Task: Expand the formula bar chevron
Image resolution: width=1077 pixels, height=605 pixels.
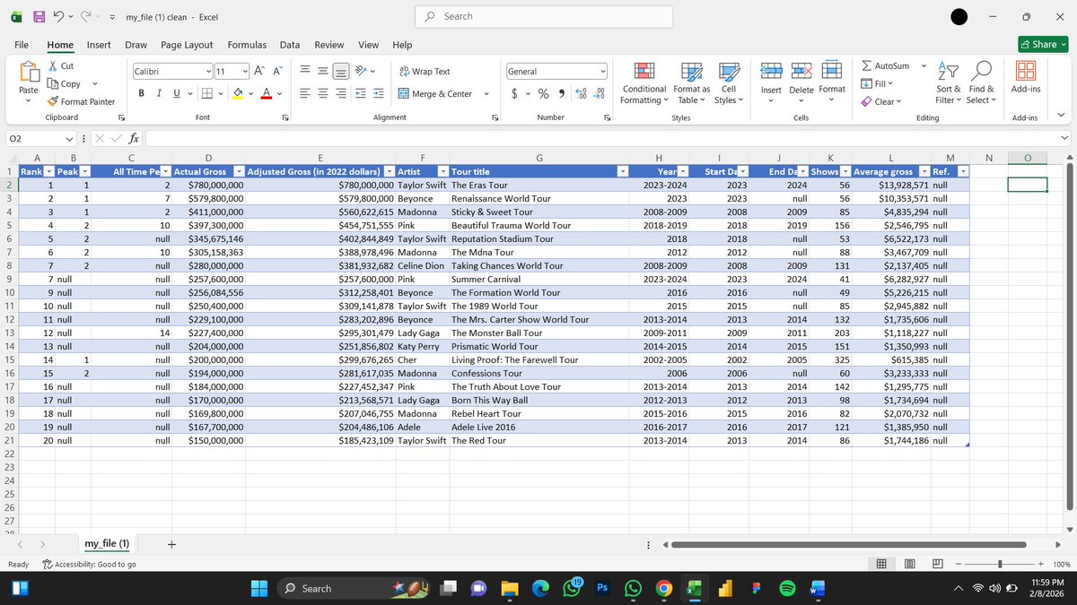Action: 1064,138
